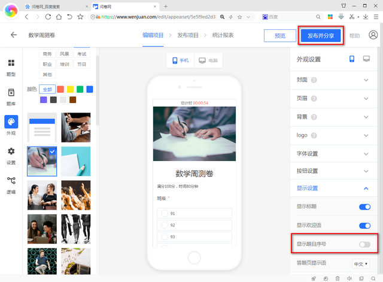Open the 逻辑 logic sidebar icon
Screen dimensions: 383x282
coord(11,181)
